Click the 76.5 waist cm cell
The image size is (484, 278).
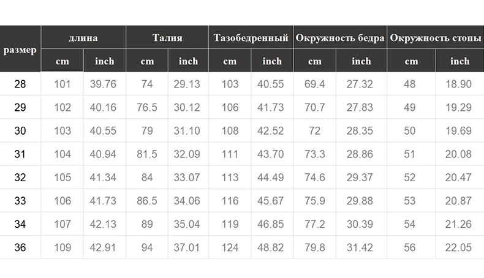coord(147,107)
